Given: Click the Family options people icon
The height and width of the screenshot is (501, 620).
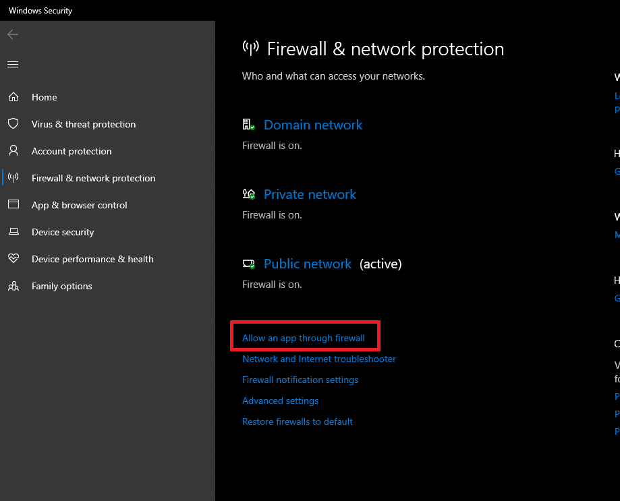Looking at the screenshot, I should coord(13,286).
